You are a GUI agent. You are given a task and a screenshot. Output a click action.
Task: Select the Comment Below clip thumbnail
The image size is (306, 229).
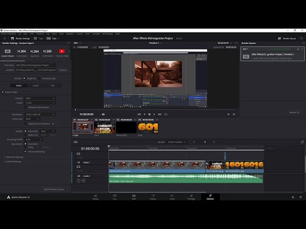pyautogui.click(x=105, y=127)
